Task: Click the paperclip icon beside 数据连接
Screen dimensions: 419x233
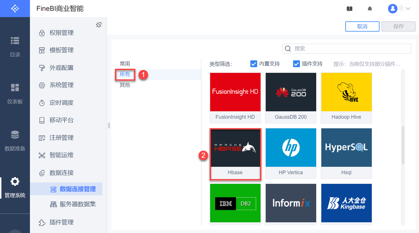Action: pyautogui.click(x=42, y=173)
